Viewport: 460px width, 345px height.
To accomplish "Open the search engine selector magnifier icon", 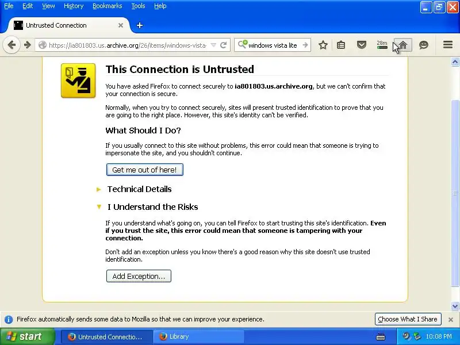I will (242, 45).
